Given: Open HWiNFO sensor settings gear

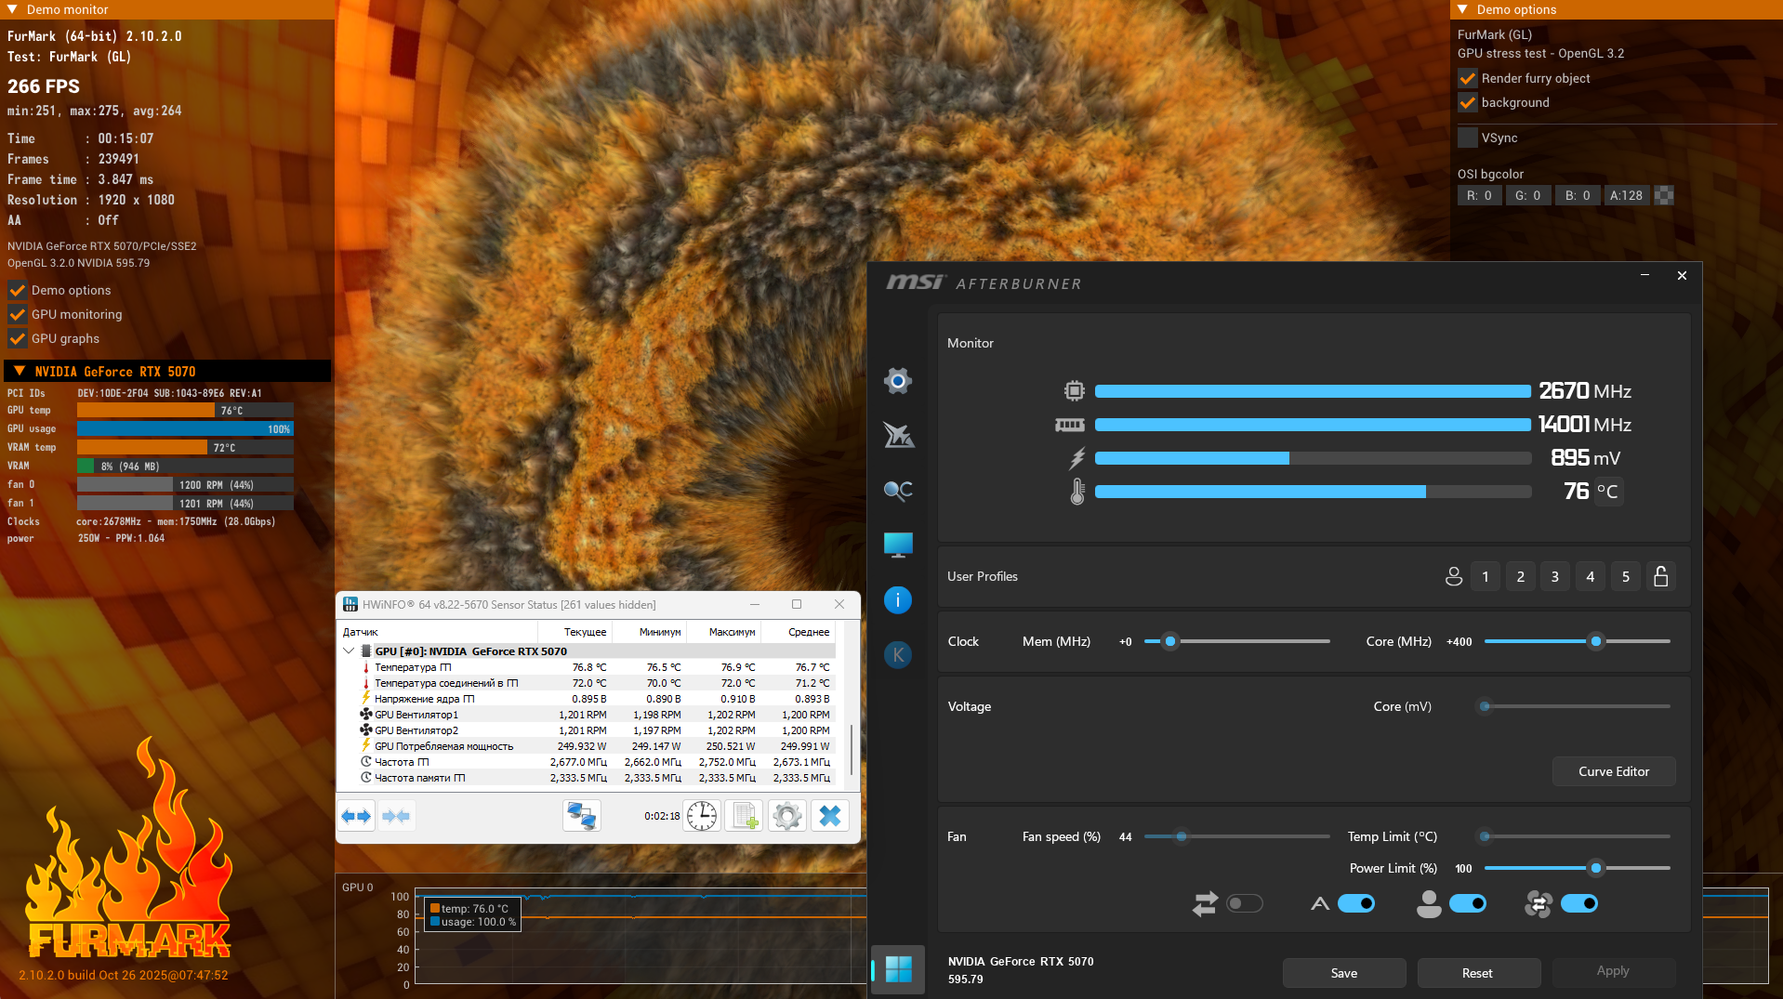Looking at the screenshot, I should click(787, 816).
